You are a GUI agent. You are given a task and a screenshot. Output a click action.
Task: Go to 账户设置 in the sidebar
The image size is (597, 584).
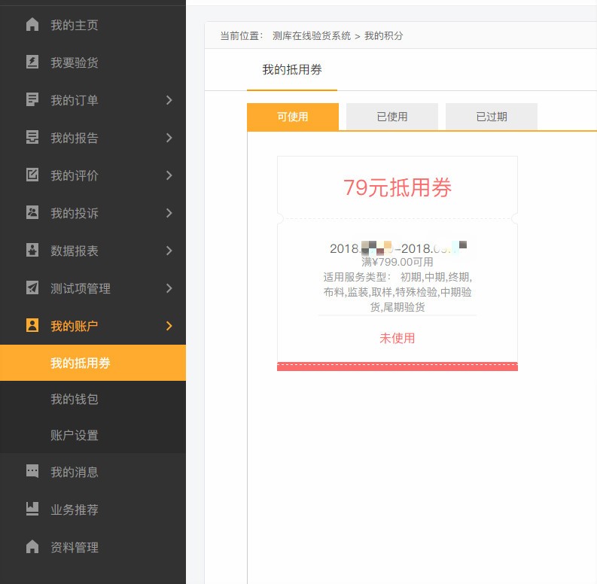coord(75,436)
